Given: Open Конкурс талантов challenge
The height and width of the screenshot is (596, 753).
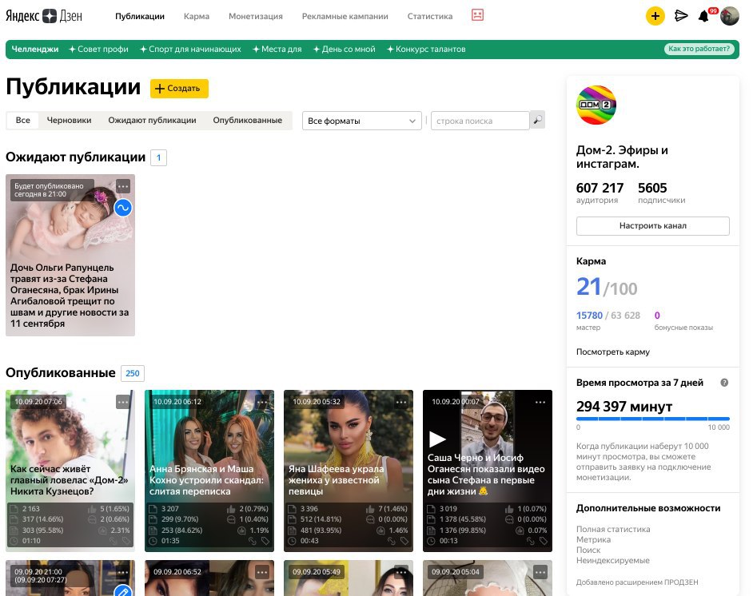Looking at the screenshot, I should point(426,49).
